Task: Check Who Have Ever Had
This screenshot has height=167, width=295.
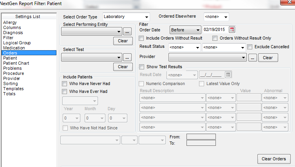Action: [65, 91]
